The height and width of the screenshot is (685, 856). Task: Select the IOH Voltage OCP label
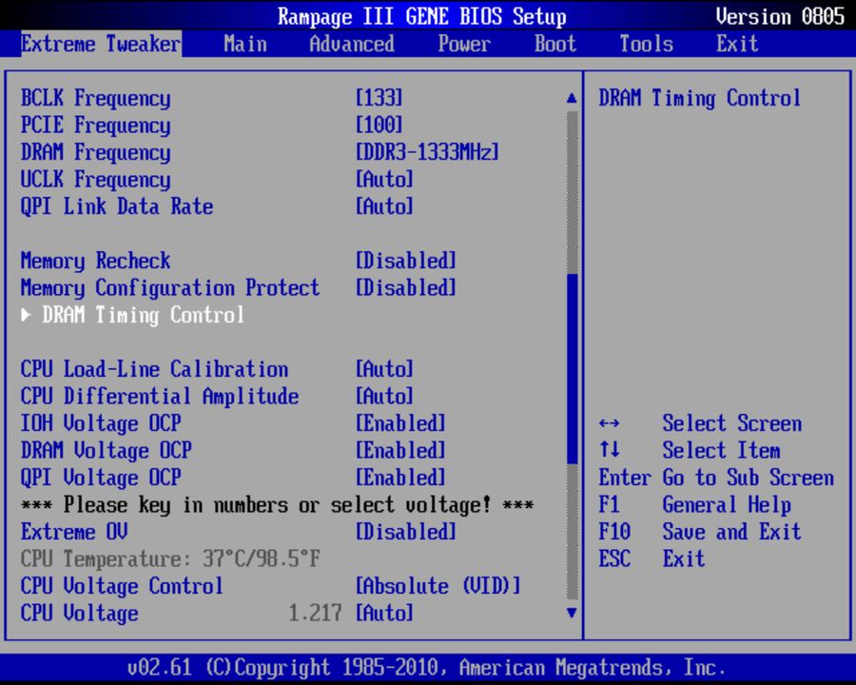pyautogui.click(x=101, y=424)
